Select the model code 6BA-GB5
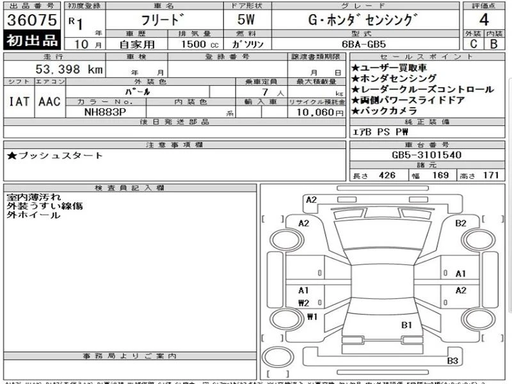This screenshot has height=384, width=512. click(364, 44)
